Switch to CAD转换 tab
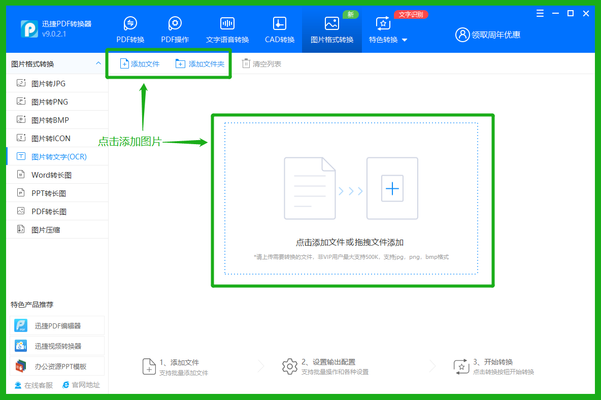 [x=279, y=29]
